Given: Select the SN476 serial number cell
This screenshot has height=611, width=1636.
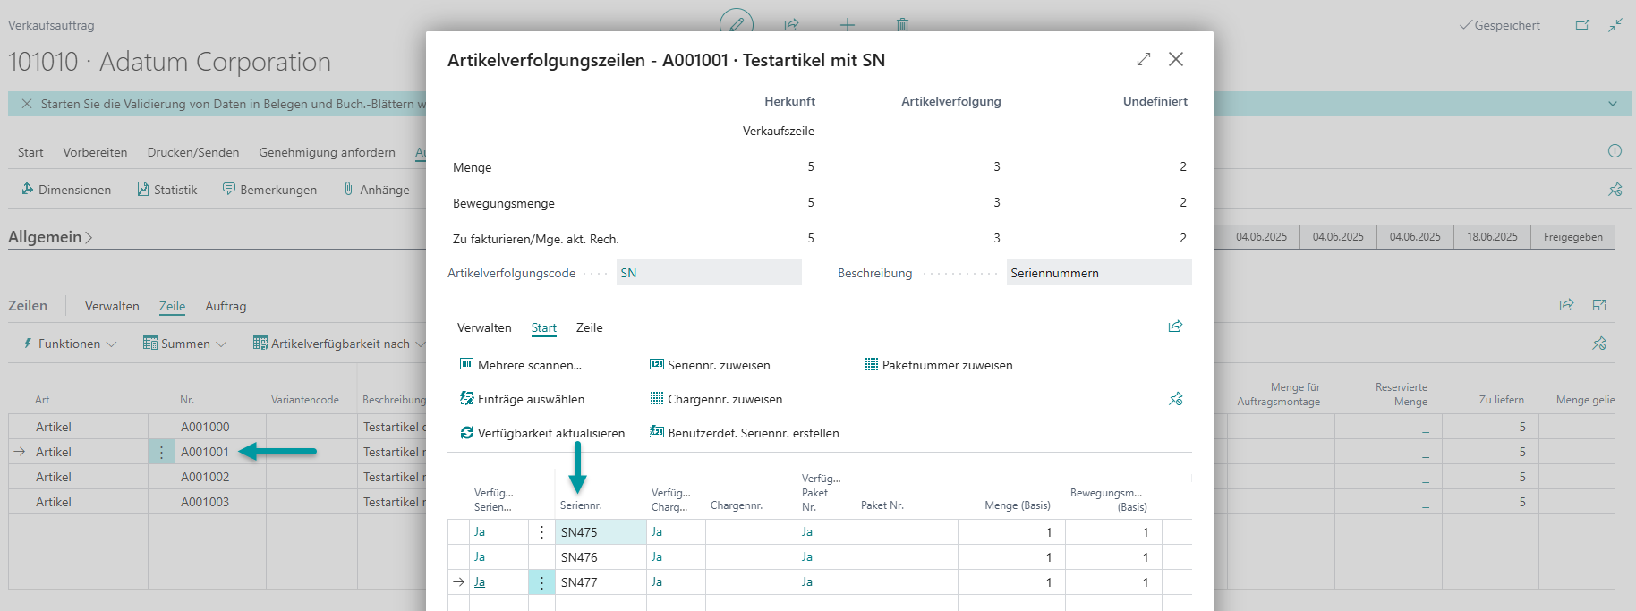Looking at the screenshot, I should pos(600,557).
